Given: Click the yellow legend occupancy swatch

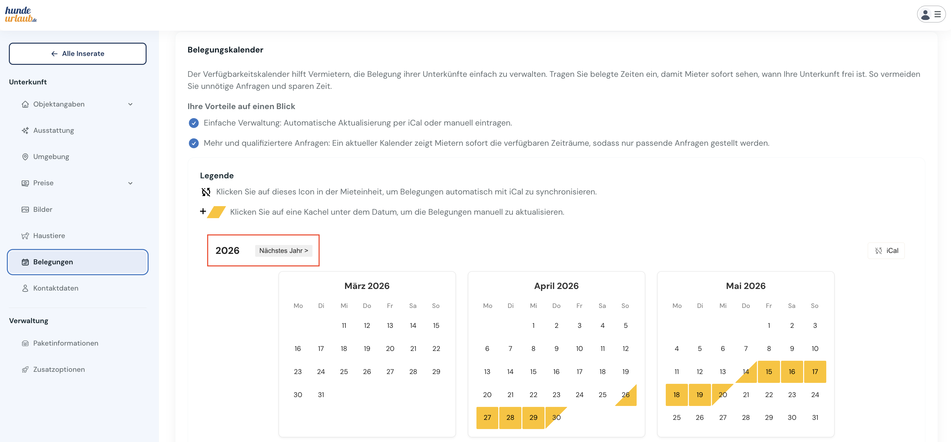Looking at the screenshot, I should pos(216,212).
